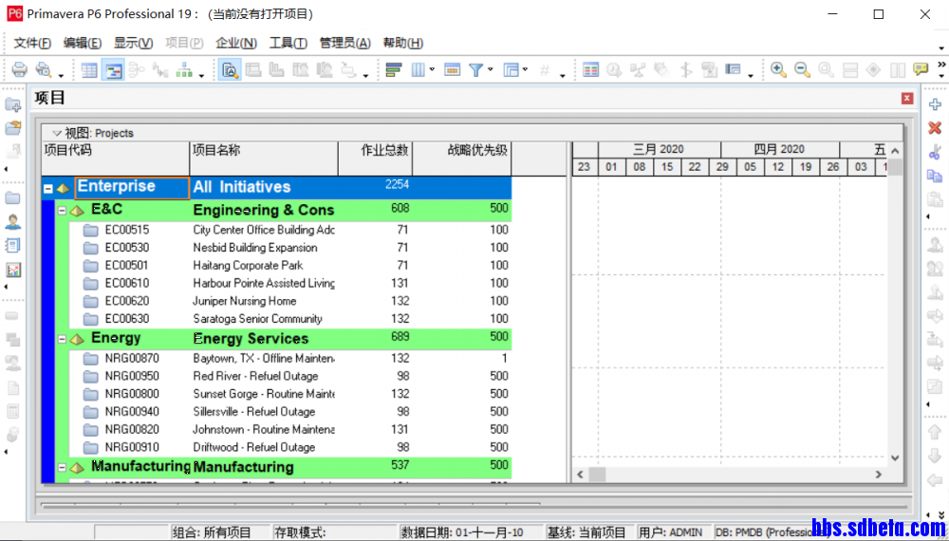Click the yellow comment bubble icon
Screen dimensions: 949x541
[921, 69]
